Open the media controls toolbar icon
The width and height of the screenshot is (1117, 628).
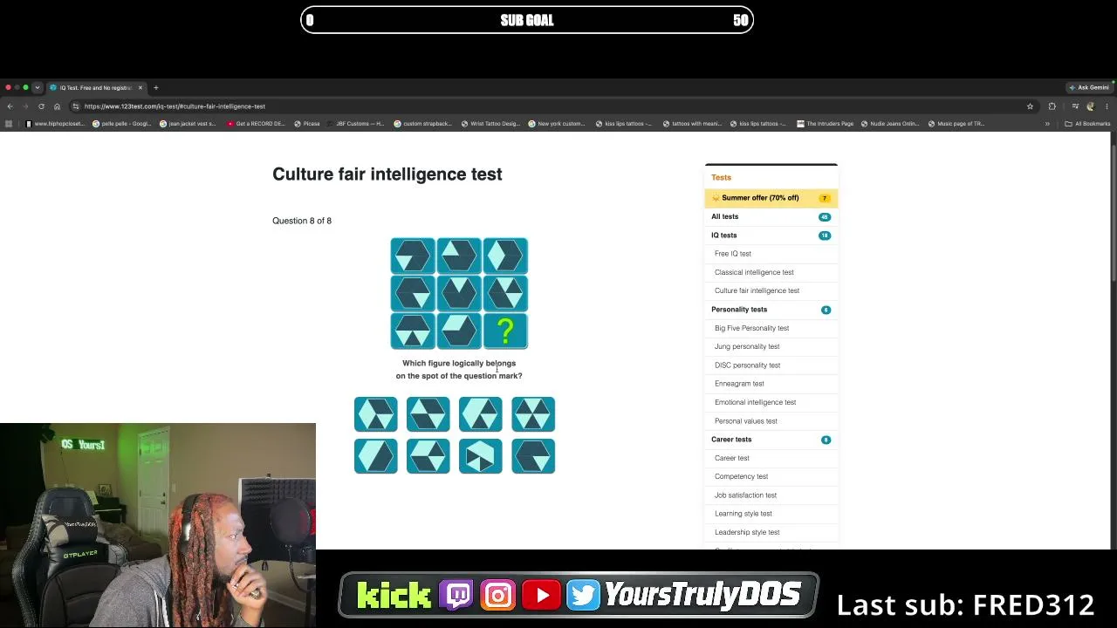1075,106
